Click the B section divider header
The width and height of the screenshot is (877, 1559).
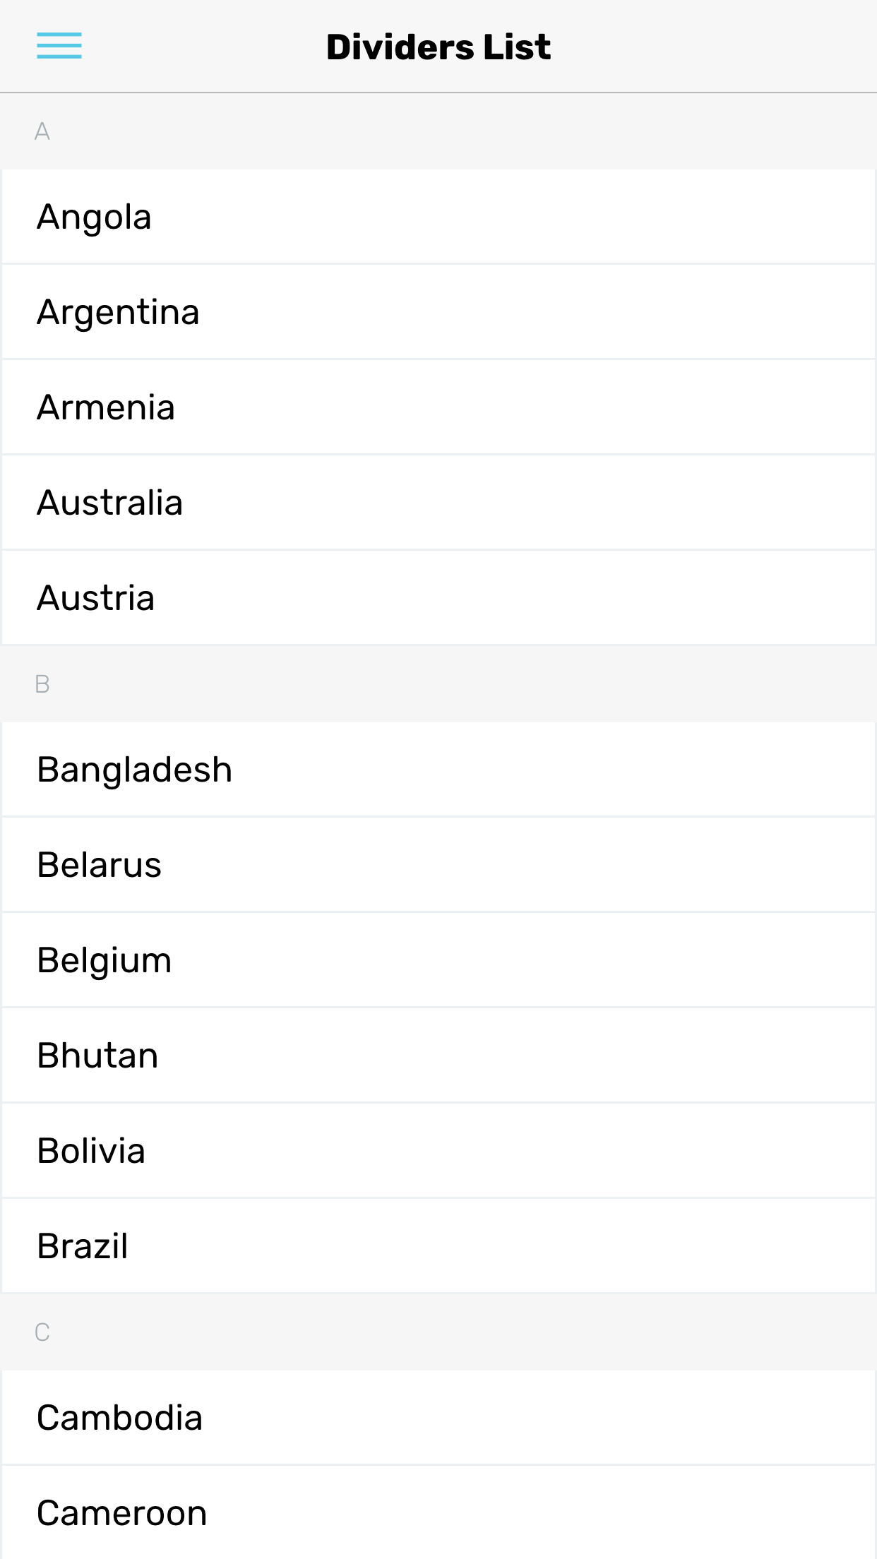438,684
